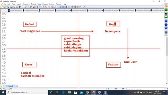Save the document via the Save toolbar icon
Viewport: 168px width, 95px height.
tap(8, 7)
